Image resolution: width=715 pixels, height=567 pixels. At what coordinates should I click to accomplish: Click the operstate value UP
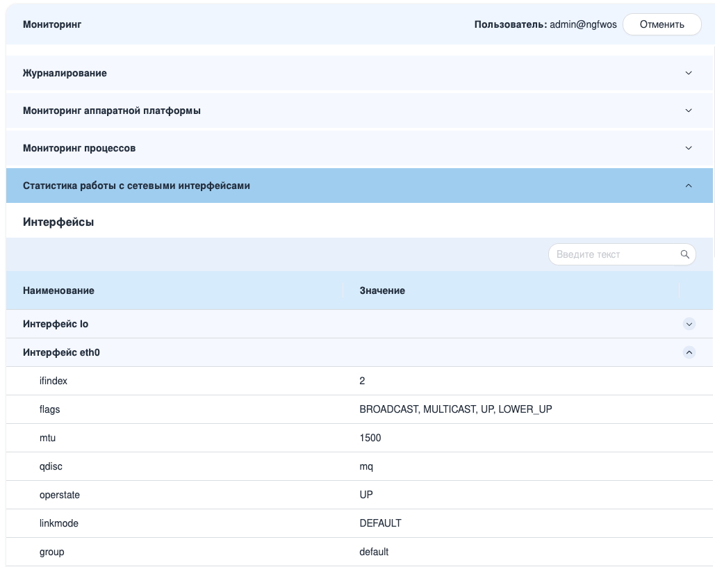click(366, 495)
